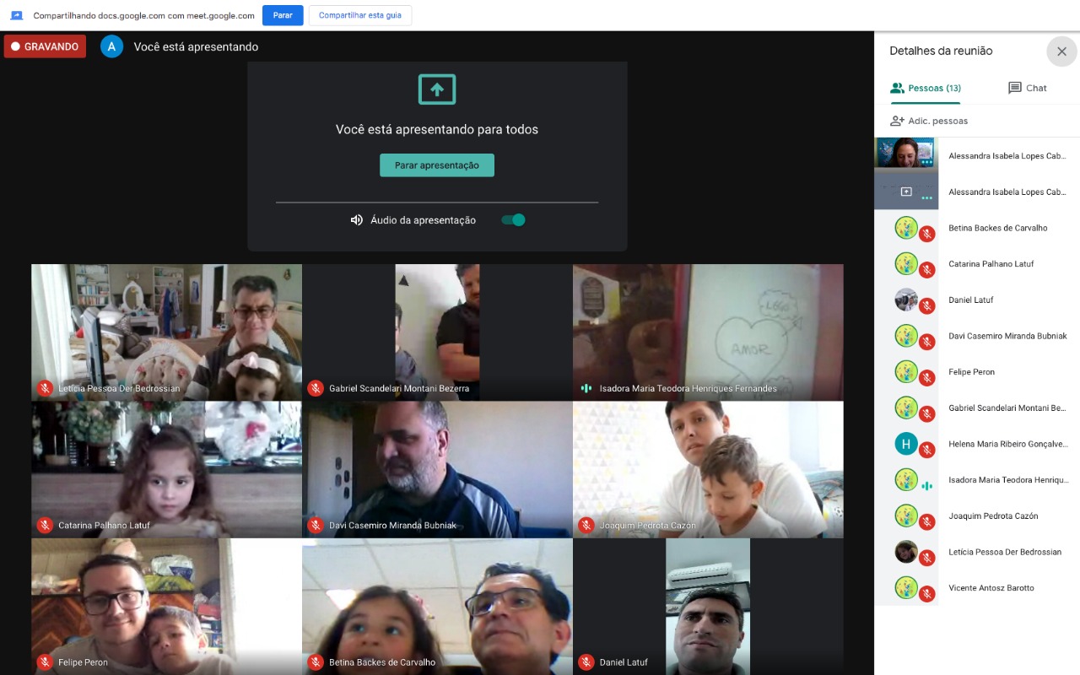Select 'Felipe Peron' name in people list
The image size is (1080, 675).
pyautogui.click(x=971, y=372)
